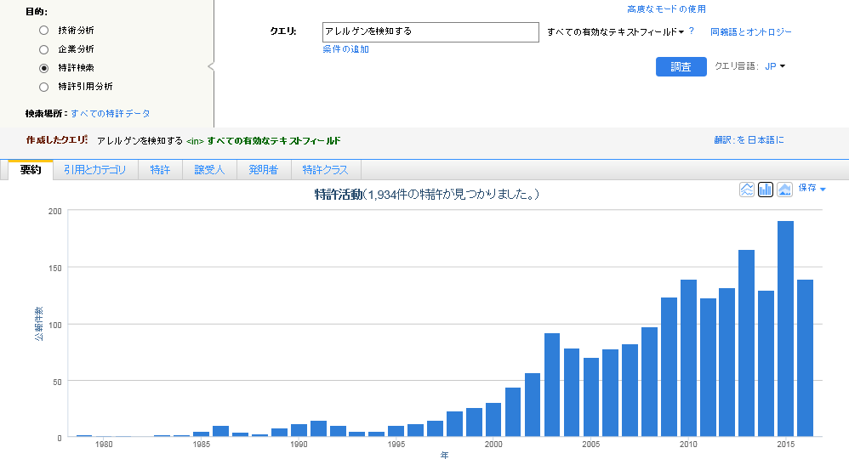This screenshot has height=459, width=849.
Task: Select the 特許検索 radio button
Action: [44, 68]
